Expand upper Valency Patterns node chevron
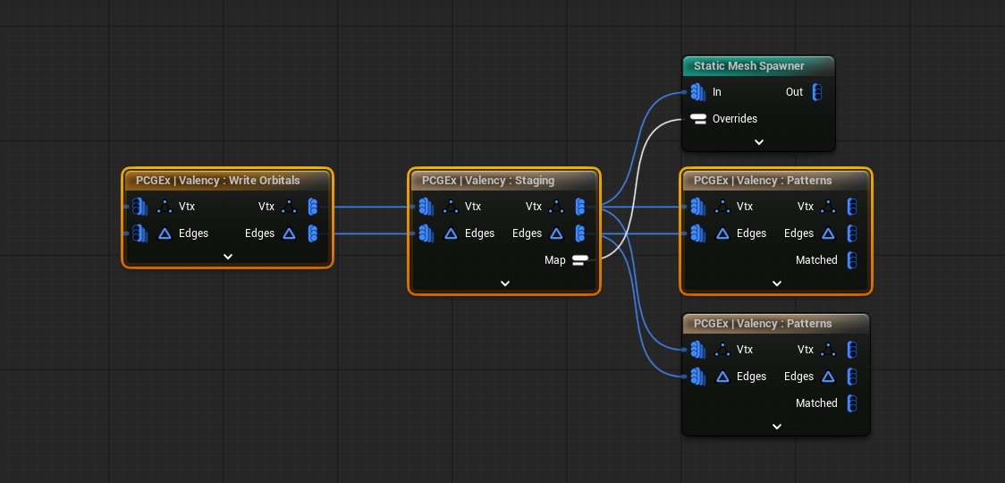The height and width of the screenshot is (483, 1005). 776,283
